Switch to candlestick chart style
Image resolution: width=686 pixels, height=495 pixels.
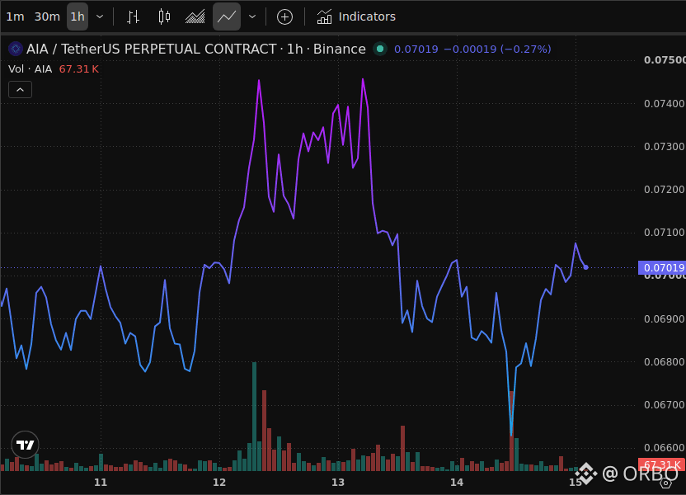[164, 16]
